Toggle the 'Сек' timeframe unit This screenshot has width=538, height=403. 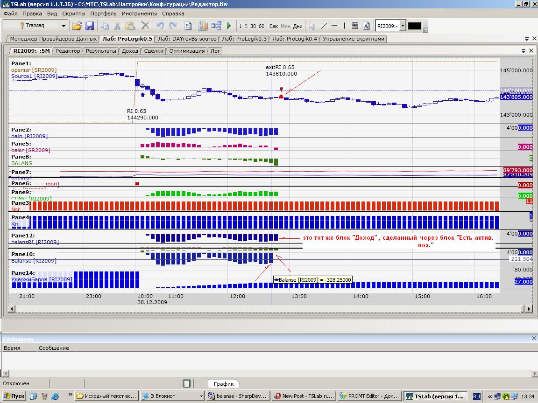274,26
